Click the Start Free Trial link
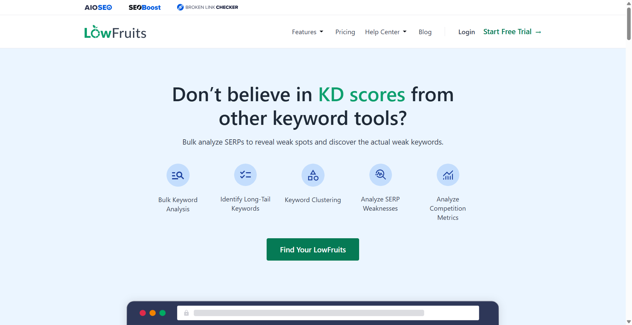This screenshot has height=325, width=632. coord(507,32)
